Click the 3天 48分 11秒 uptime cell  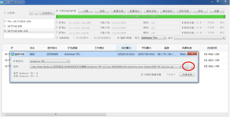pyautogui.click(x=211, y=54)
